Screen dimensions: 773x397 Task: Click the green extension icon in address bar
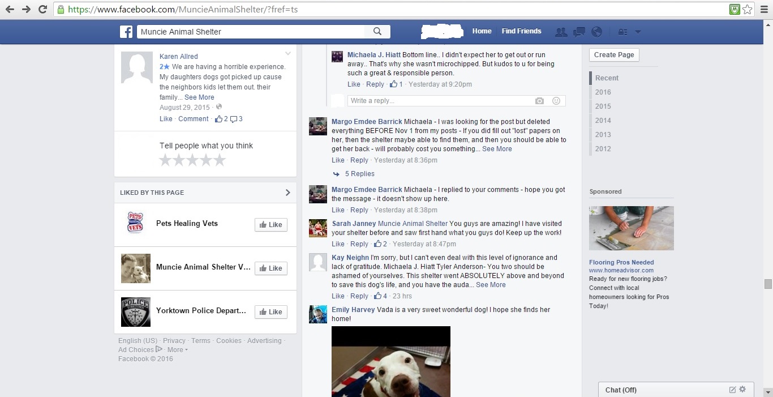click(735, 9)
